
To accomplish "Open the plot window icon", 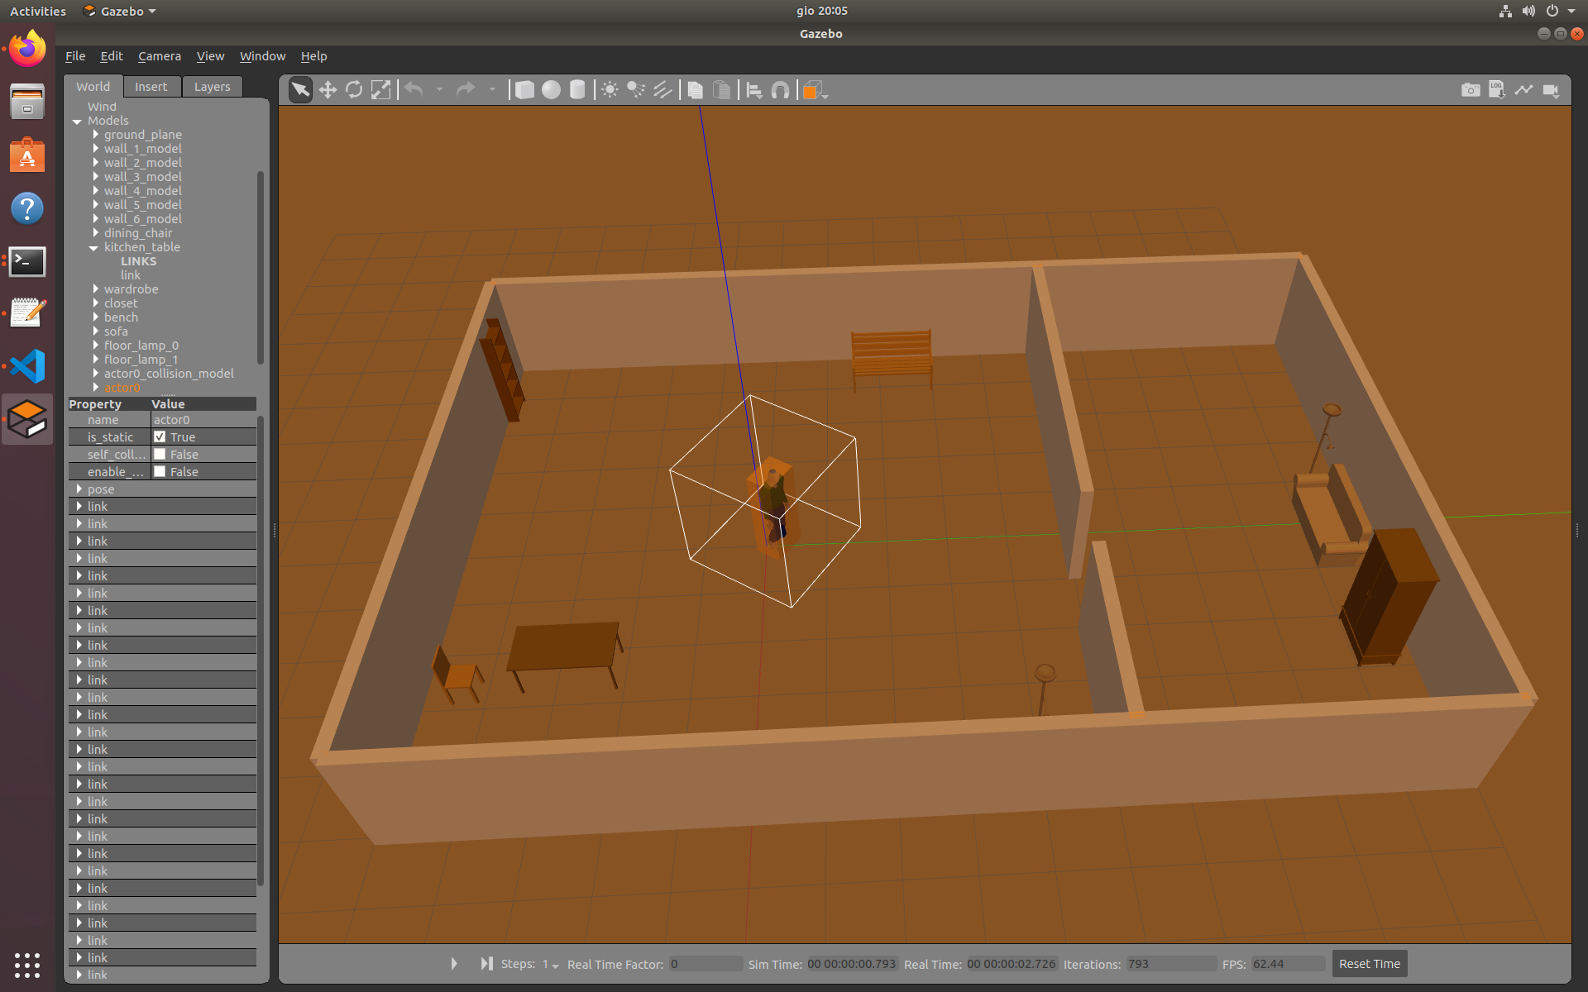I will point(1523,89).
